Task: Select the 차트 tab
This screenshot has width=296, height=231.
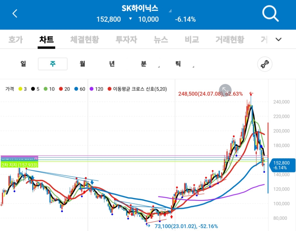Action: click(46, 40)
